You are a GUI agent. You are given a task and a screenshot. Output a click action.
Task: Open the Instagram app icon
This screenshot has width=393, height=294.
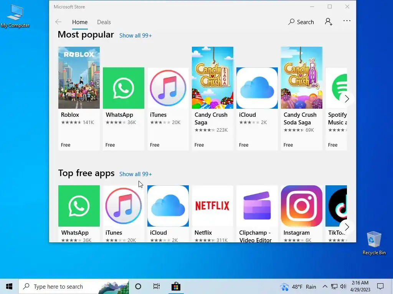302,206
